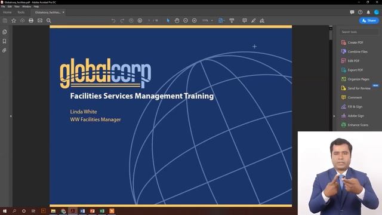The width and height of the screenshot is (382, 215).
Task: Open Windows taskbar search
Action: (x=14, y=211)
